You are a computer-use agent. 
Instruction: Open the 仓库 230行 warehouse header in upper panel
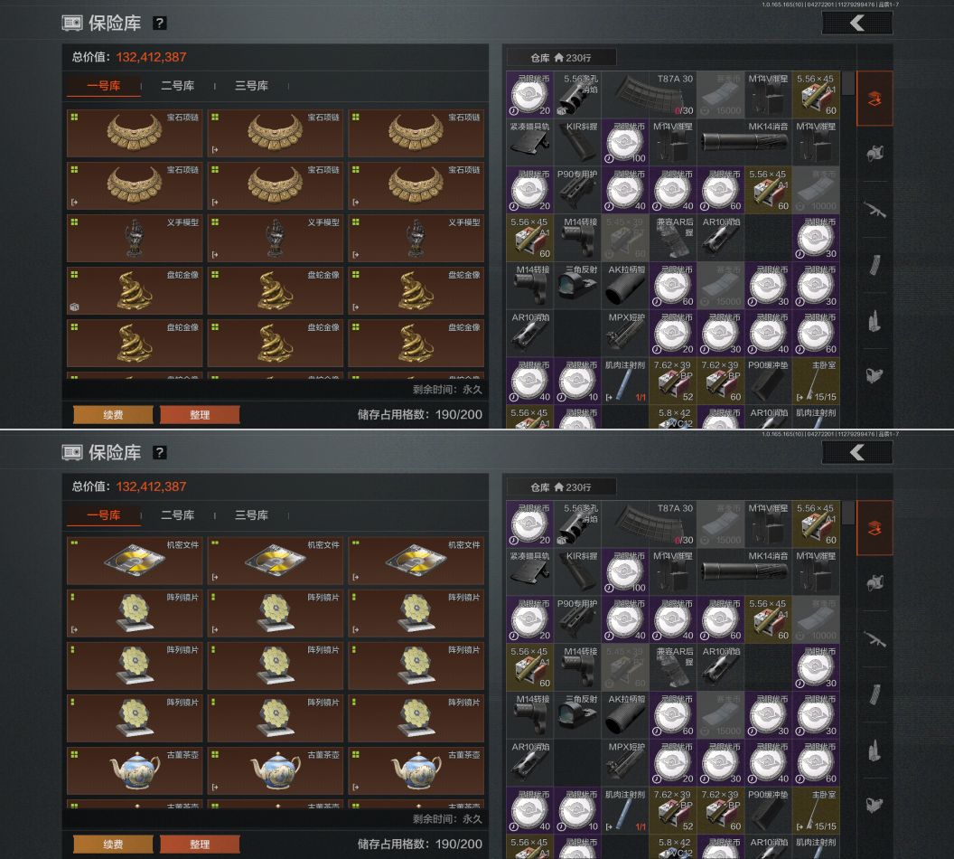click(561, 58)
